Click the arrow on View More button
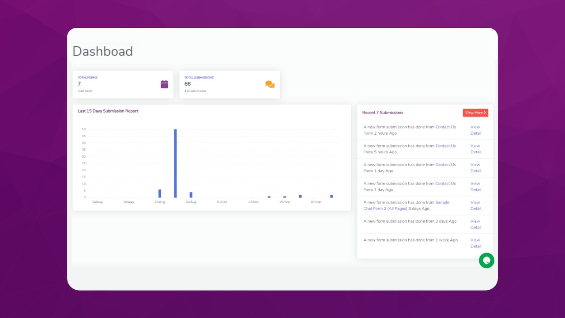Screen dimensions: 565x318 click(x=485, y=113)
